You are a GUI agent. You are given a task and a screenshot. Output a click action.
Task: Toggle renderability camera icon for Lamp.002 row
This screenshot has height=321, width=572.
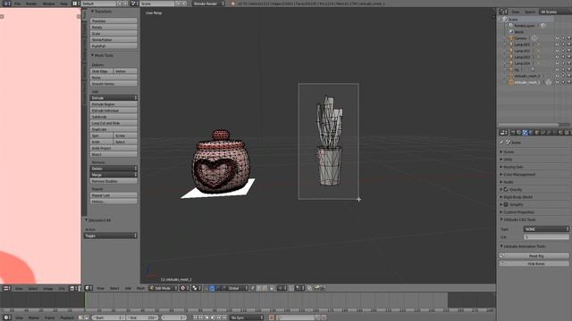[568, 51]
